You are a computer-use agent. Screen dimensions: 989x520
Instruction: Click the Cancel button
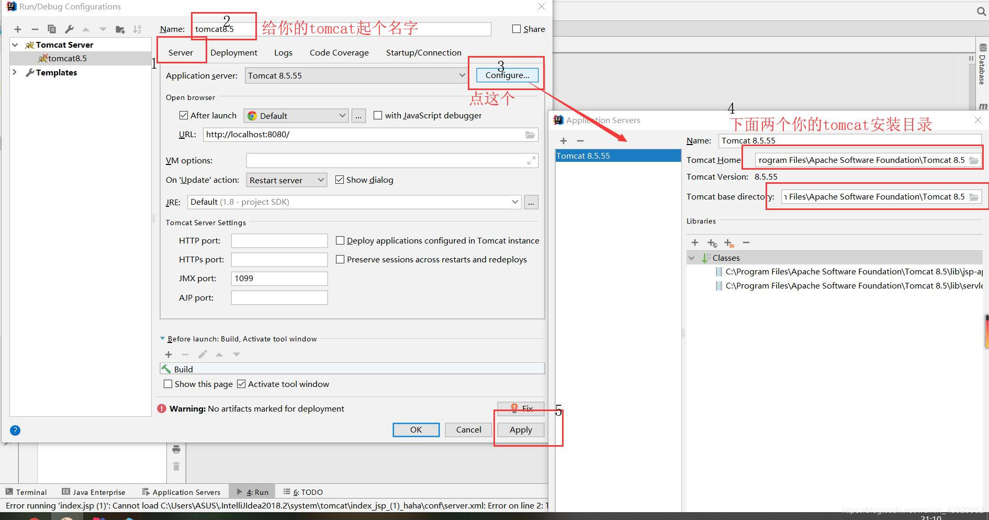coord(468,430)
